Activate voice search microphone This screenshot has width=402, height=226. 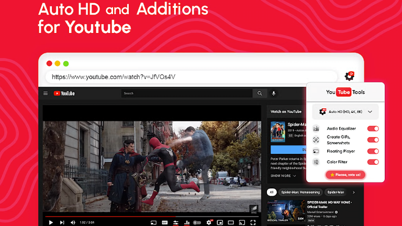click(274, 93)
